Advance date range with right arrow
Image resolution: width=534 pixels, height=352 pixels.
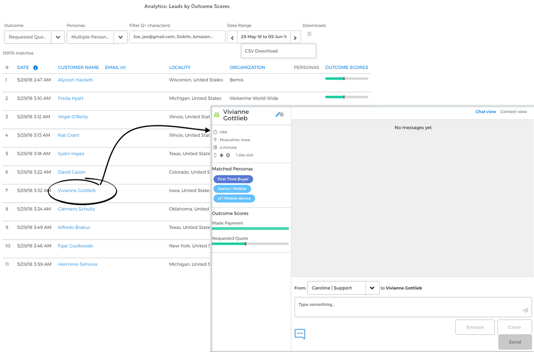(x=295, y=37)
